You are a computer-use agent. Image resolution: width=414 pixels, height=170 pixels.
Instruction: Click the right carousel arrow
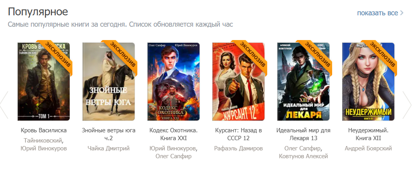(407, 105)
